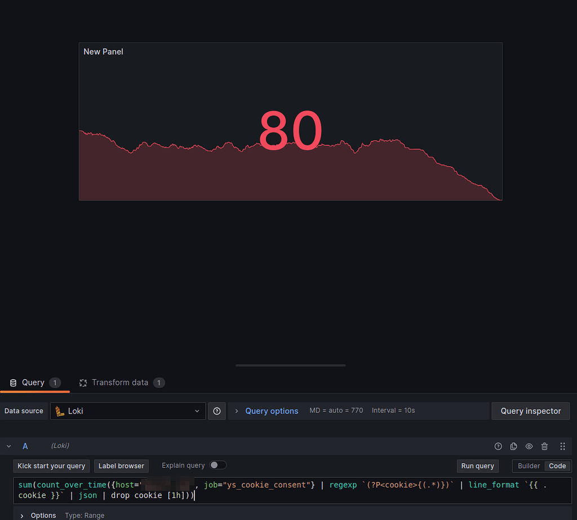Screen dimensions: 577x520
Task: Duplicate query A using the copy icon
Action: [513, 446]
